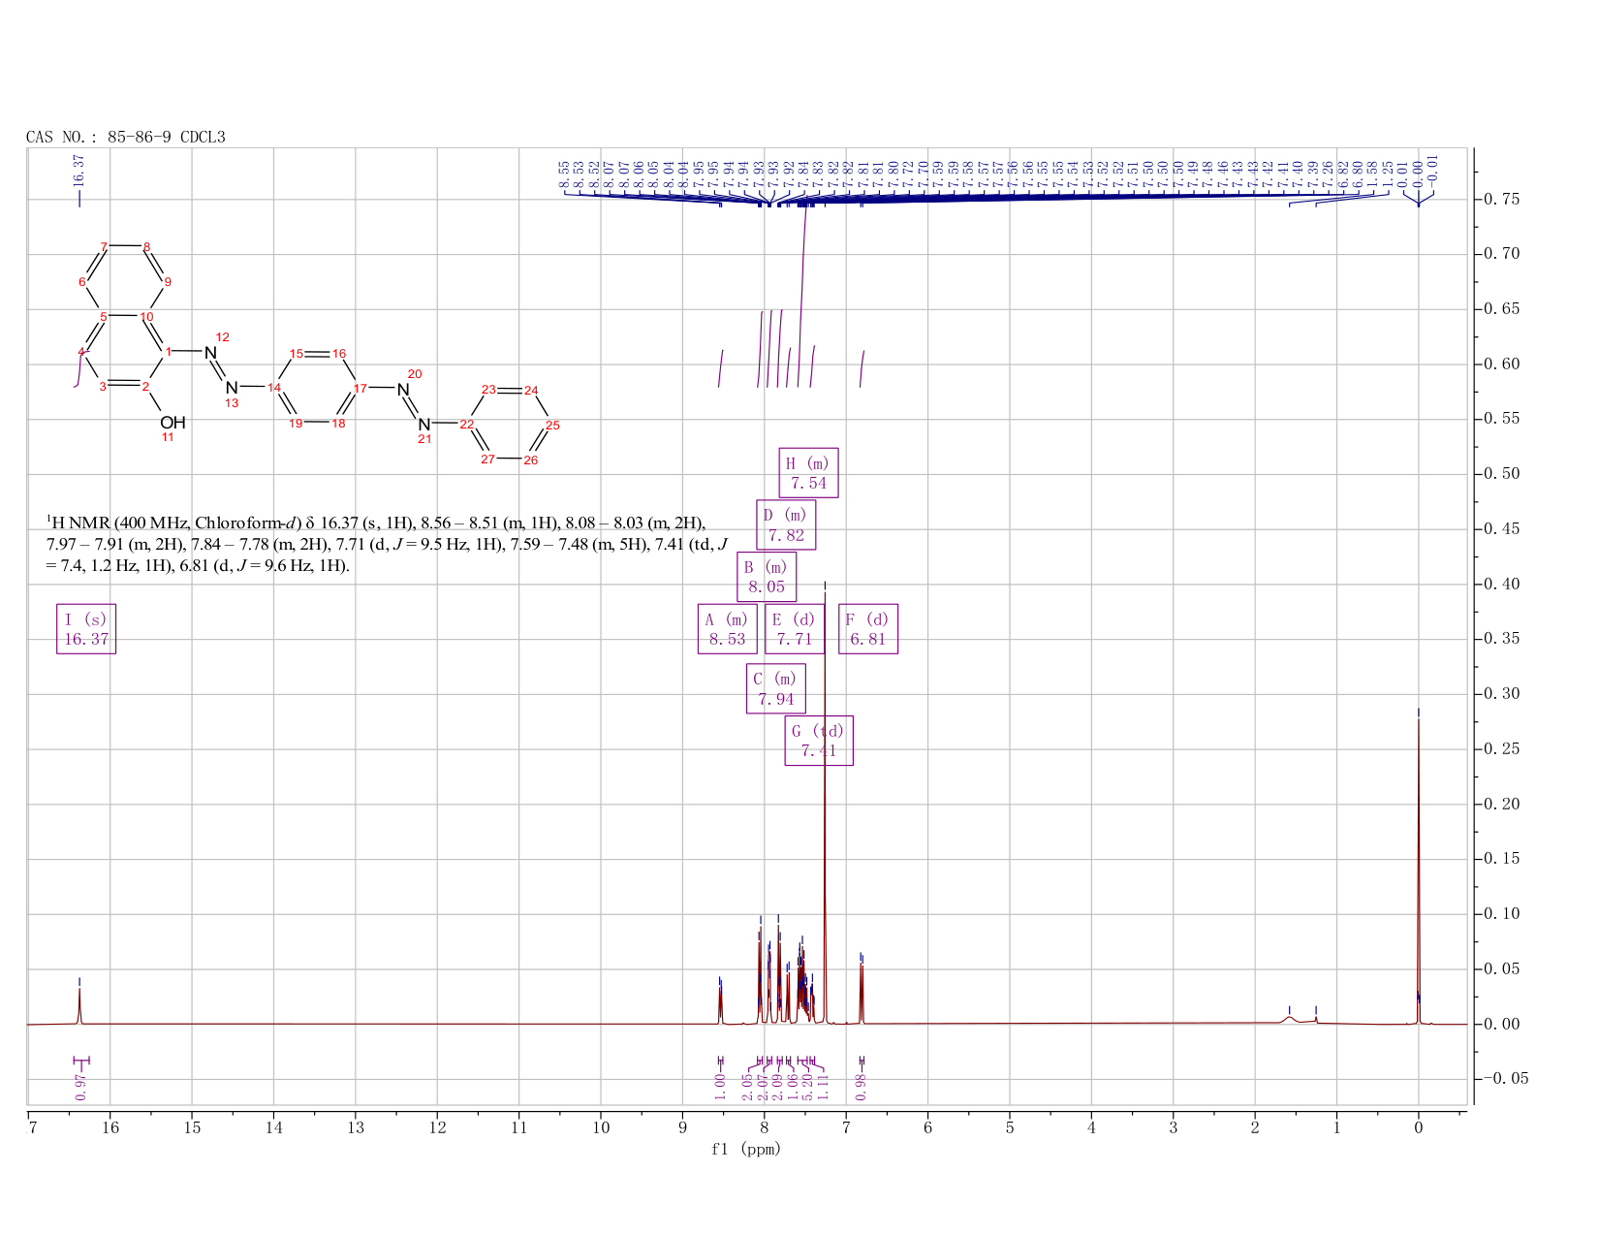The width and height of the screenshot is (1599, 1236).
Task: Click the D (m) 7.82 multiplet box
Action: pyautogui.click(x=786, y=524)
